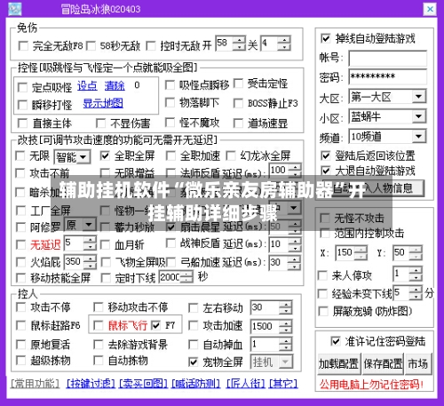Enable BOSS静止F3 checkbox

238,103
